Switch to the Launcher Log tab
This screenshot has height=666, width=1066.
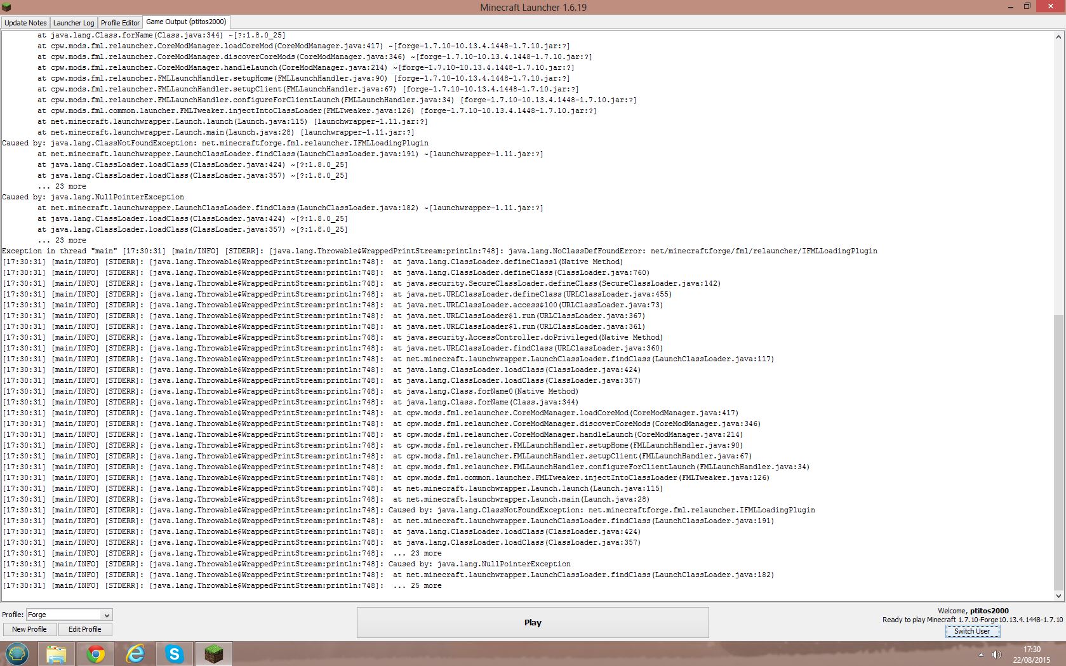[x=74, y=22]
